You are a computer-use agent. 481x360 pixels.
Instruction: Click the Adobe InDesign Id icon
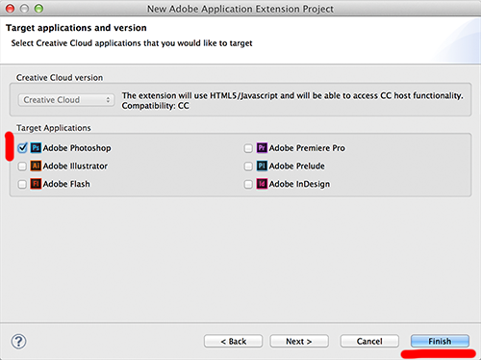pyautogui.click(x=262, y=184)
